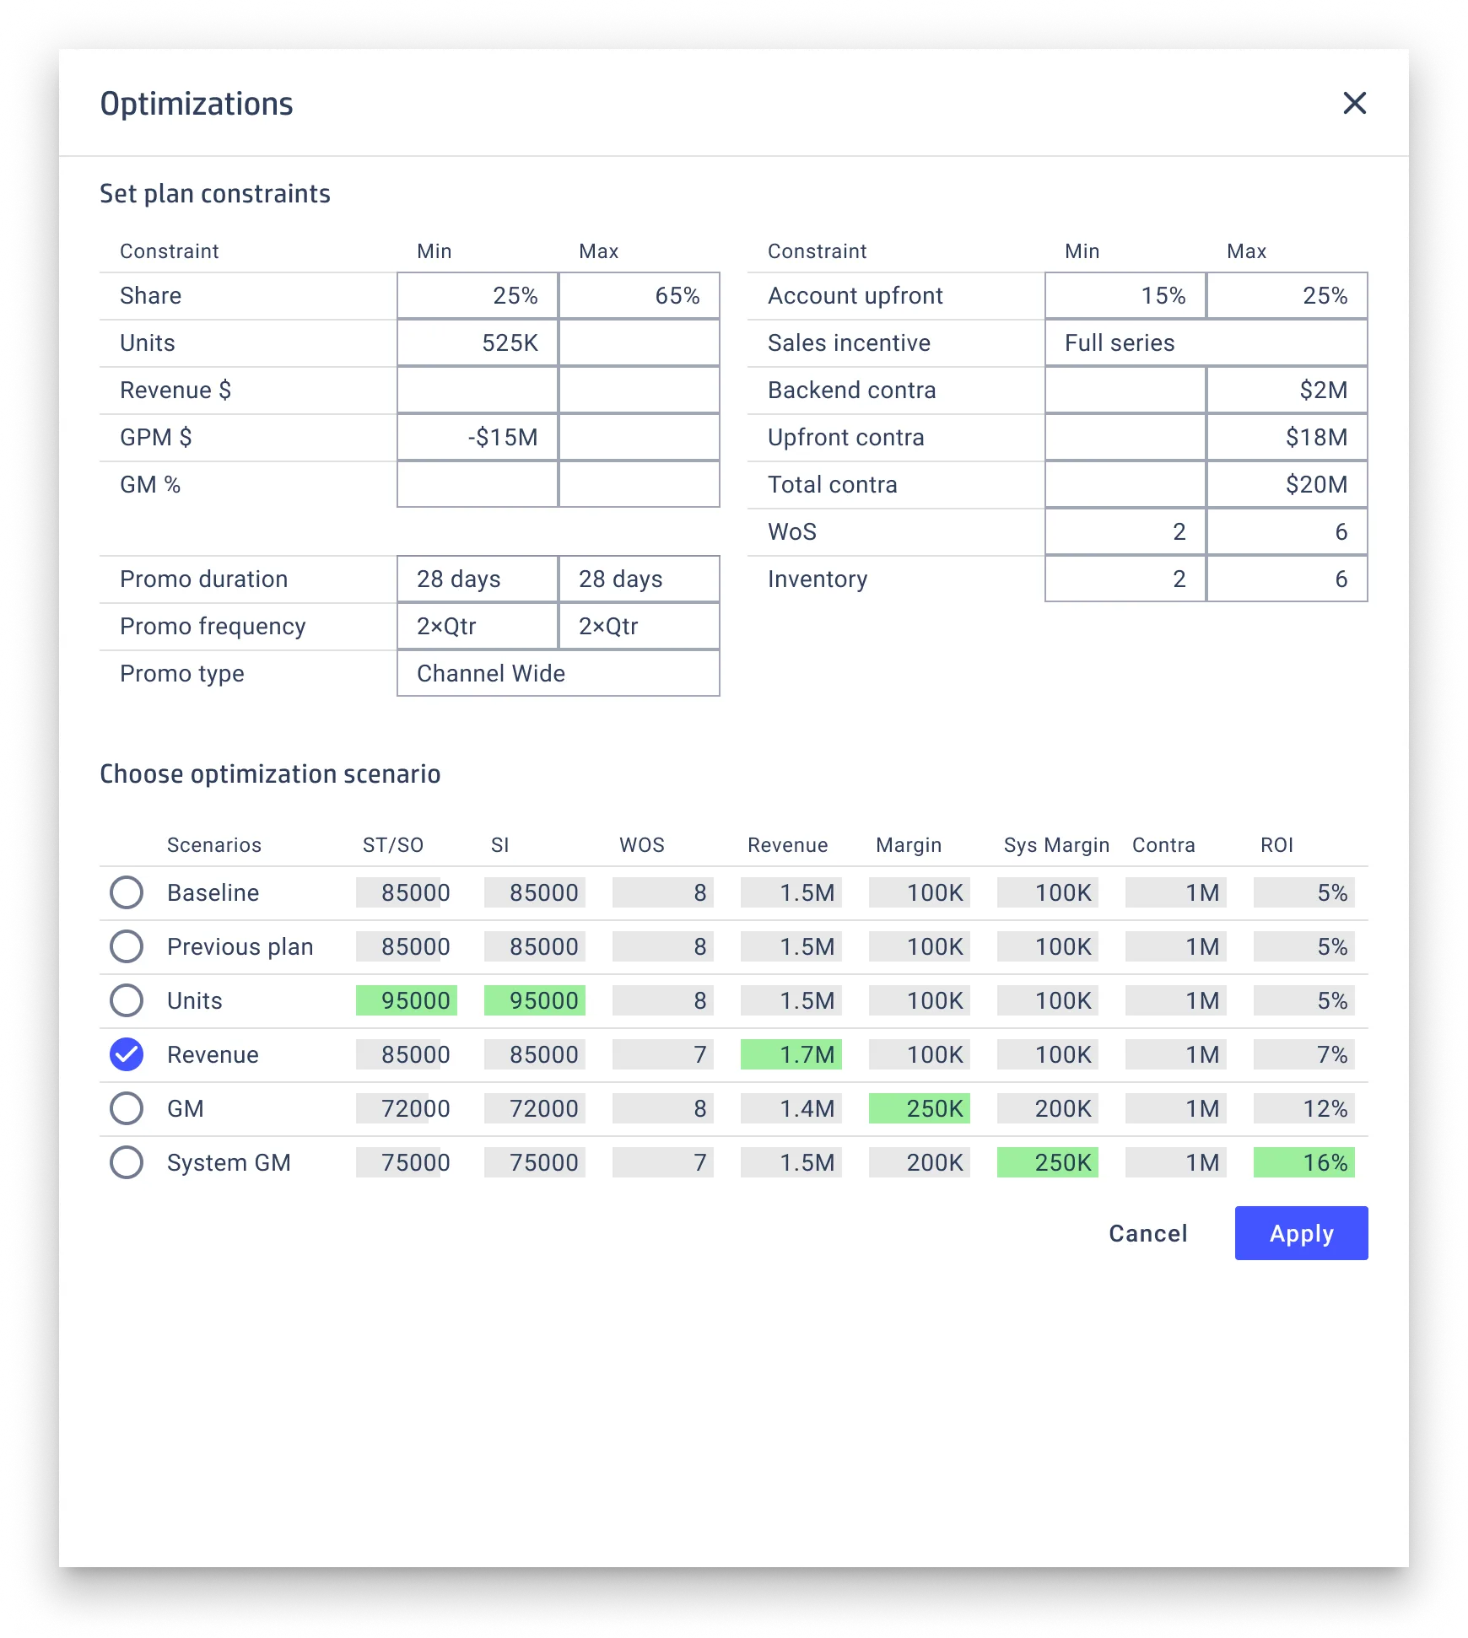Select the GM optimization scenario

coord(127,1108)
